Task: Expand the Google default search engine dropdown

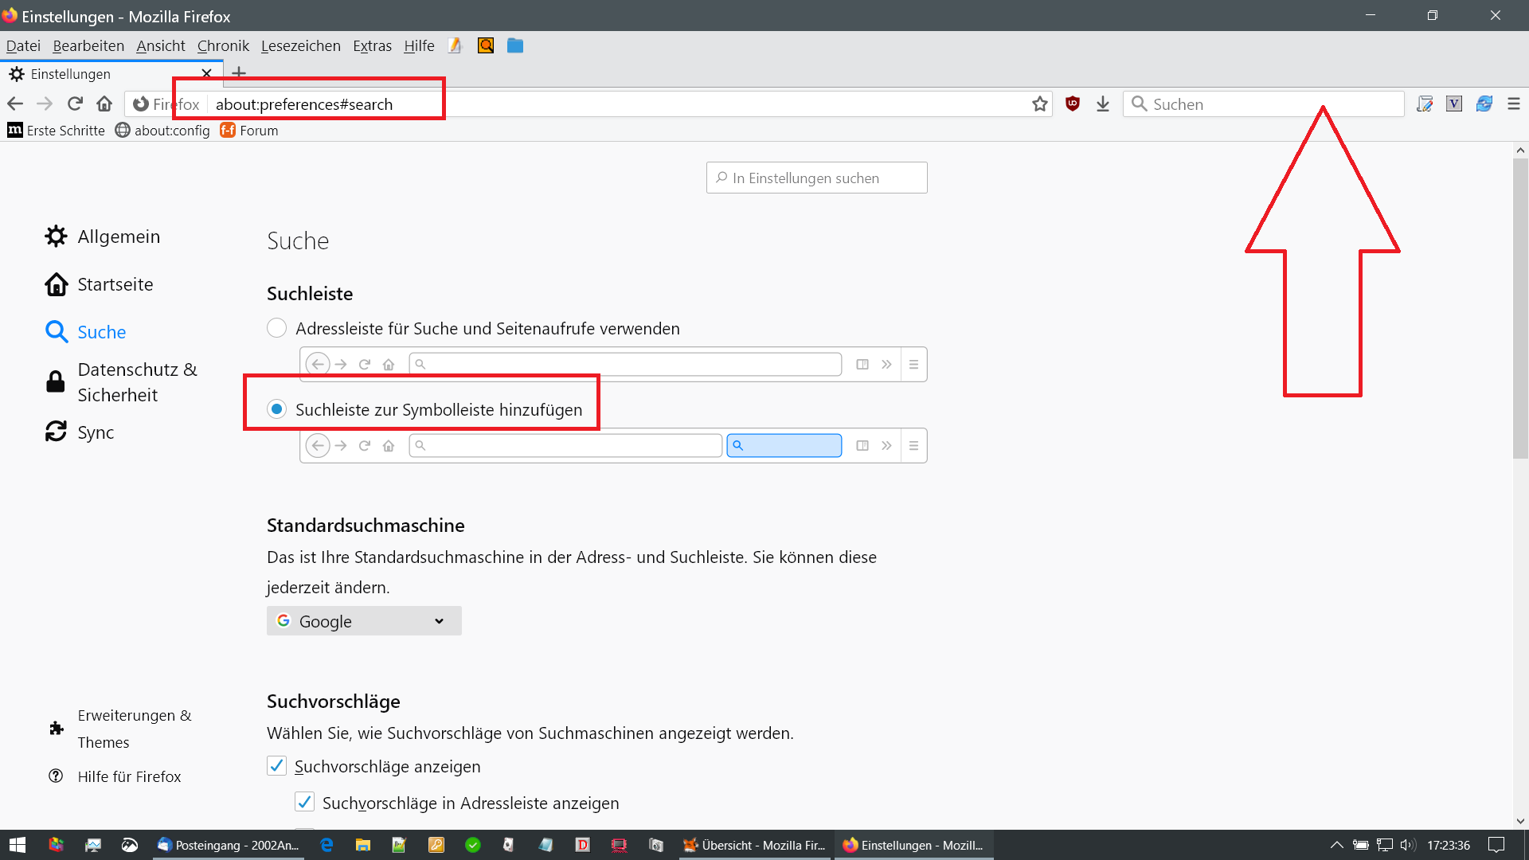Action: [x=364, y=621]
